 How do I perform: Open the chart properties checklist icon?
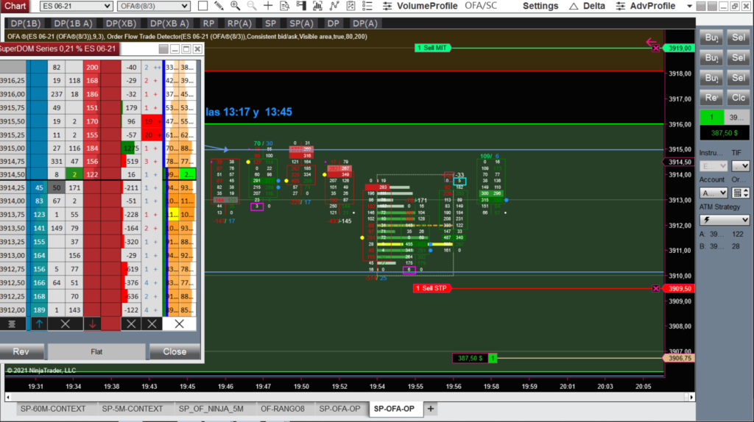[x=350, y=6]
